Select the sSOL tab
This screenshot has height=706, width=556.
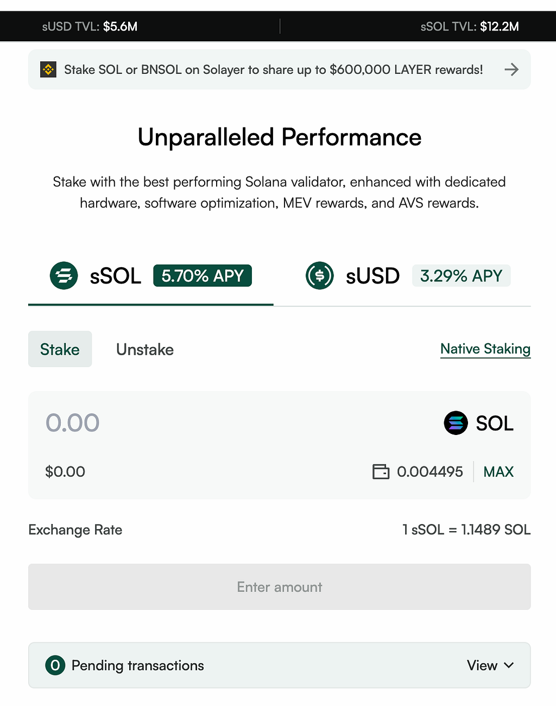150,276
